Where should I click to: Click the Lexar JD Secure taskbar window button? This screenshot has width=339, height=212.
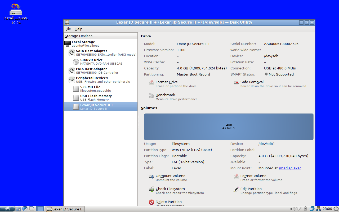click(65, 209)
